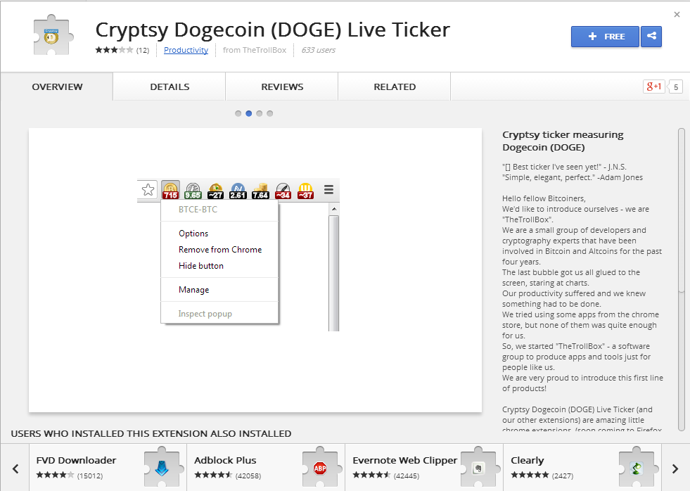690x491 pixels.
Task: Add extension with the FREE button
Action: coord(605,37)
